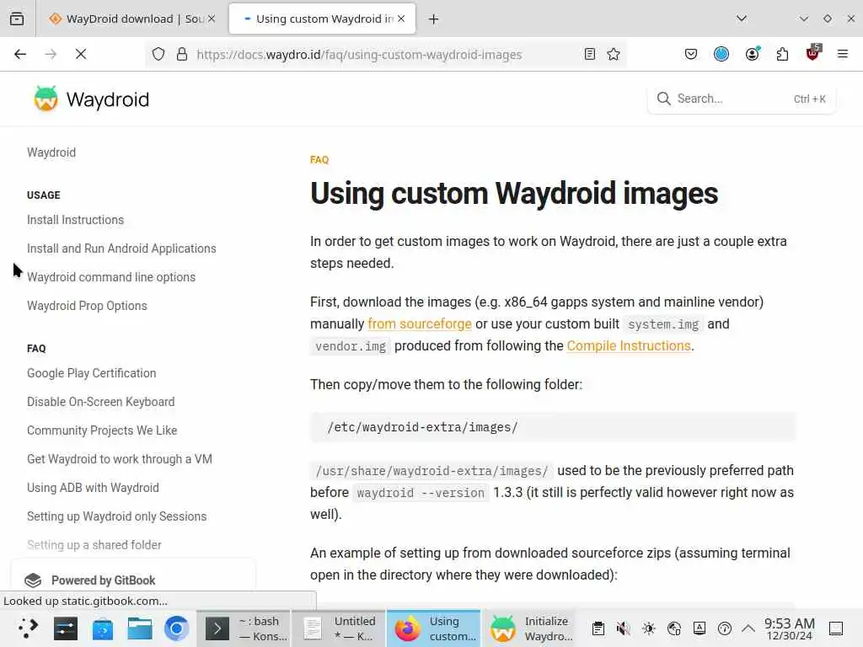
Task: Stop loading the page
Action: point(81,54)
